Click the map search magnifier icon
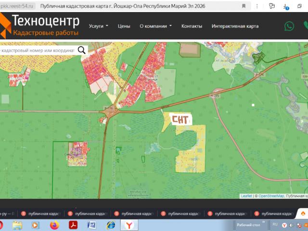 pos(81,50)
